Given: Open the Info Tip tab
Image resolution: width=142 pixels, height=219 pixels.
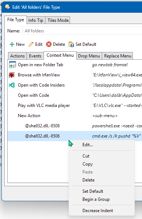Looking at the screenshot, I should (36, 20).
